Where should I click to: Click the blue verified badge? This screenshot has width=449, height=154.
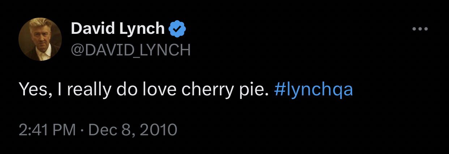tap(178, 29)
